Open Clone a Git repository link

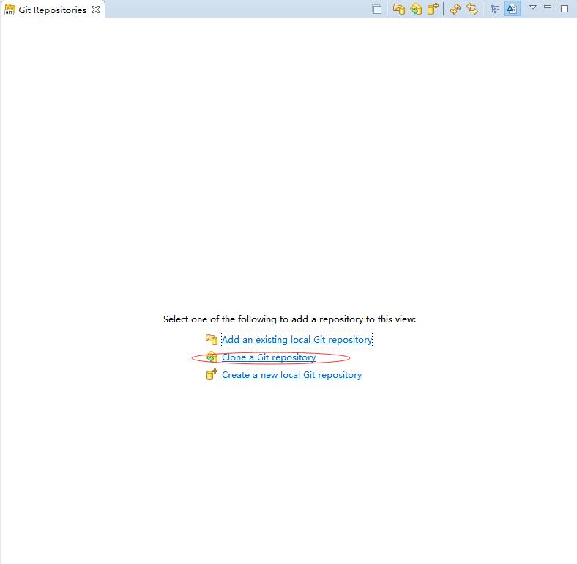(269, 357)
